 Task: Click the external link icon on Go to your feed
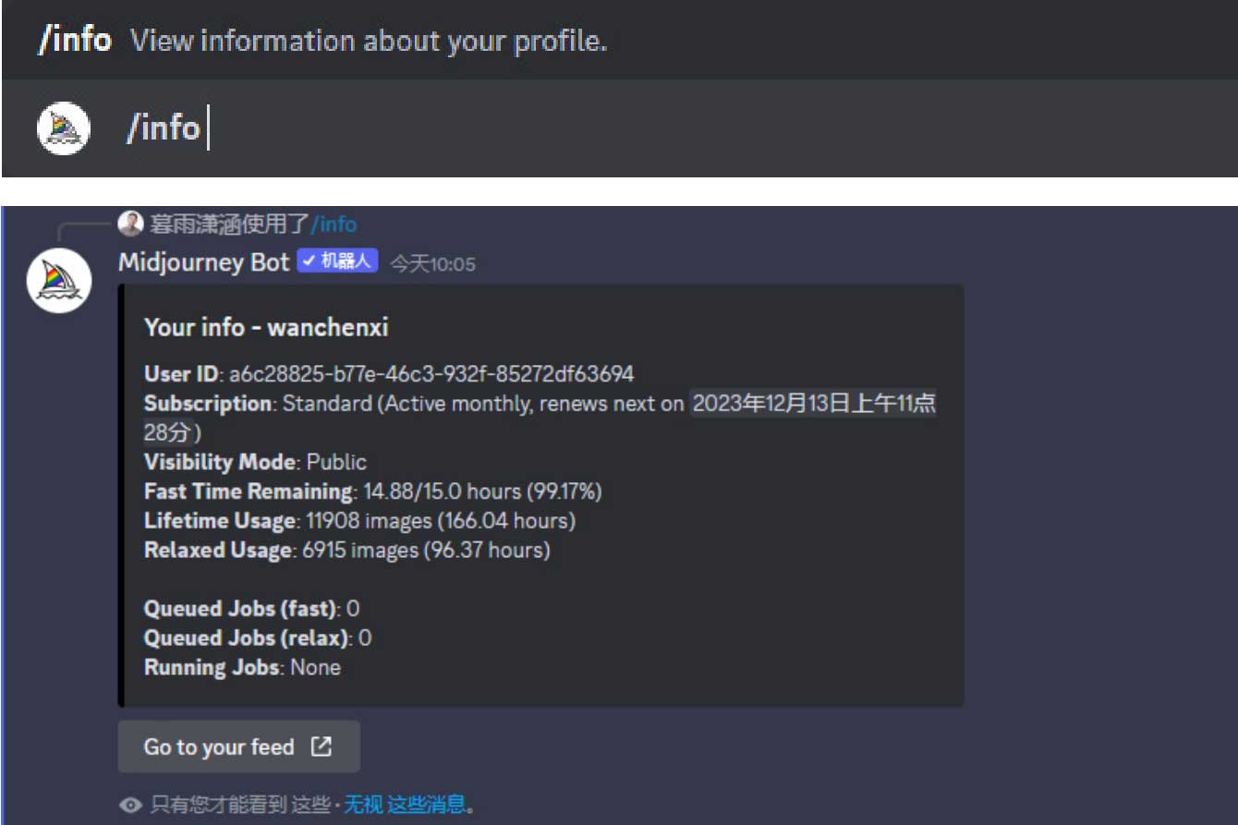point(321,746)
